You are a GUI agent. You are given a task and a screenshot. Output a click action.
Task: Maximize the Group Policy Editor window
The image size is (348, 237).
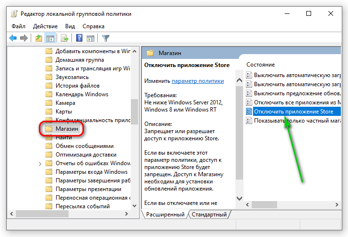[309, 13]
